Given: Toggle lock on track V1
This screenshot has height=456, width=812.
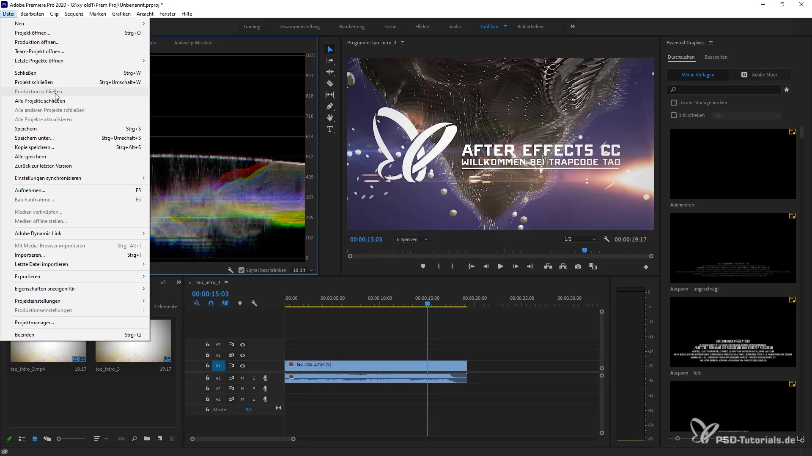Looking at the screenshot, I should [208, 366].
